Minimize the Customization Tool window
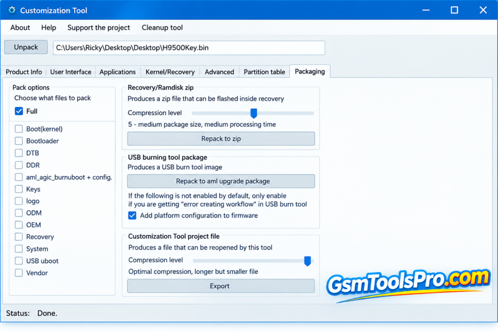Viewport: 498px width, 332px height. point(426,10)
